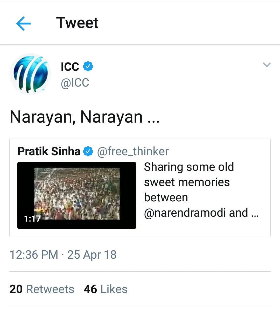Expand tweet options chevron menu
Screen dimensions: 280x311
tap(267, 65)
